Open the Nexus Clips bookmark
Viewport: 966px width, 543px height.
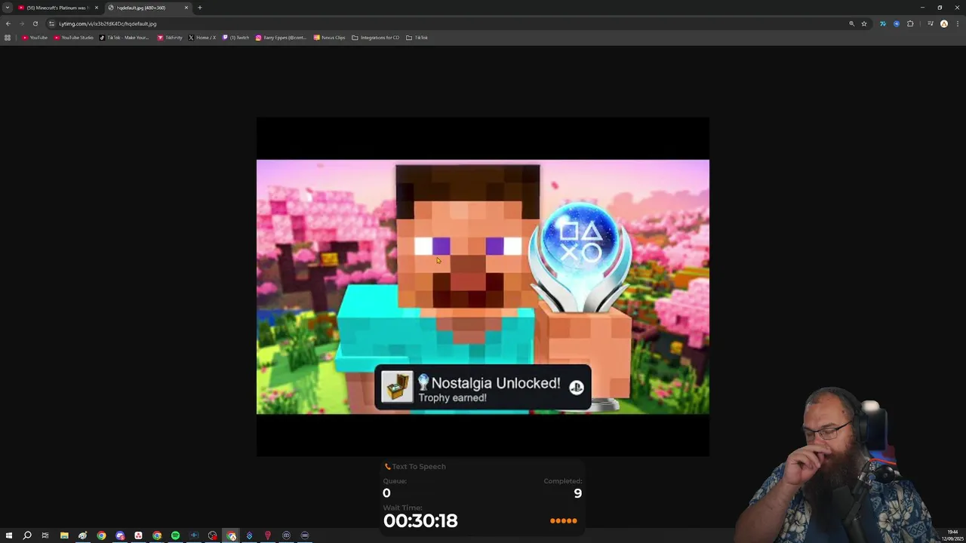329,38
